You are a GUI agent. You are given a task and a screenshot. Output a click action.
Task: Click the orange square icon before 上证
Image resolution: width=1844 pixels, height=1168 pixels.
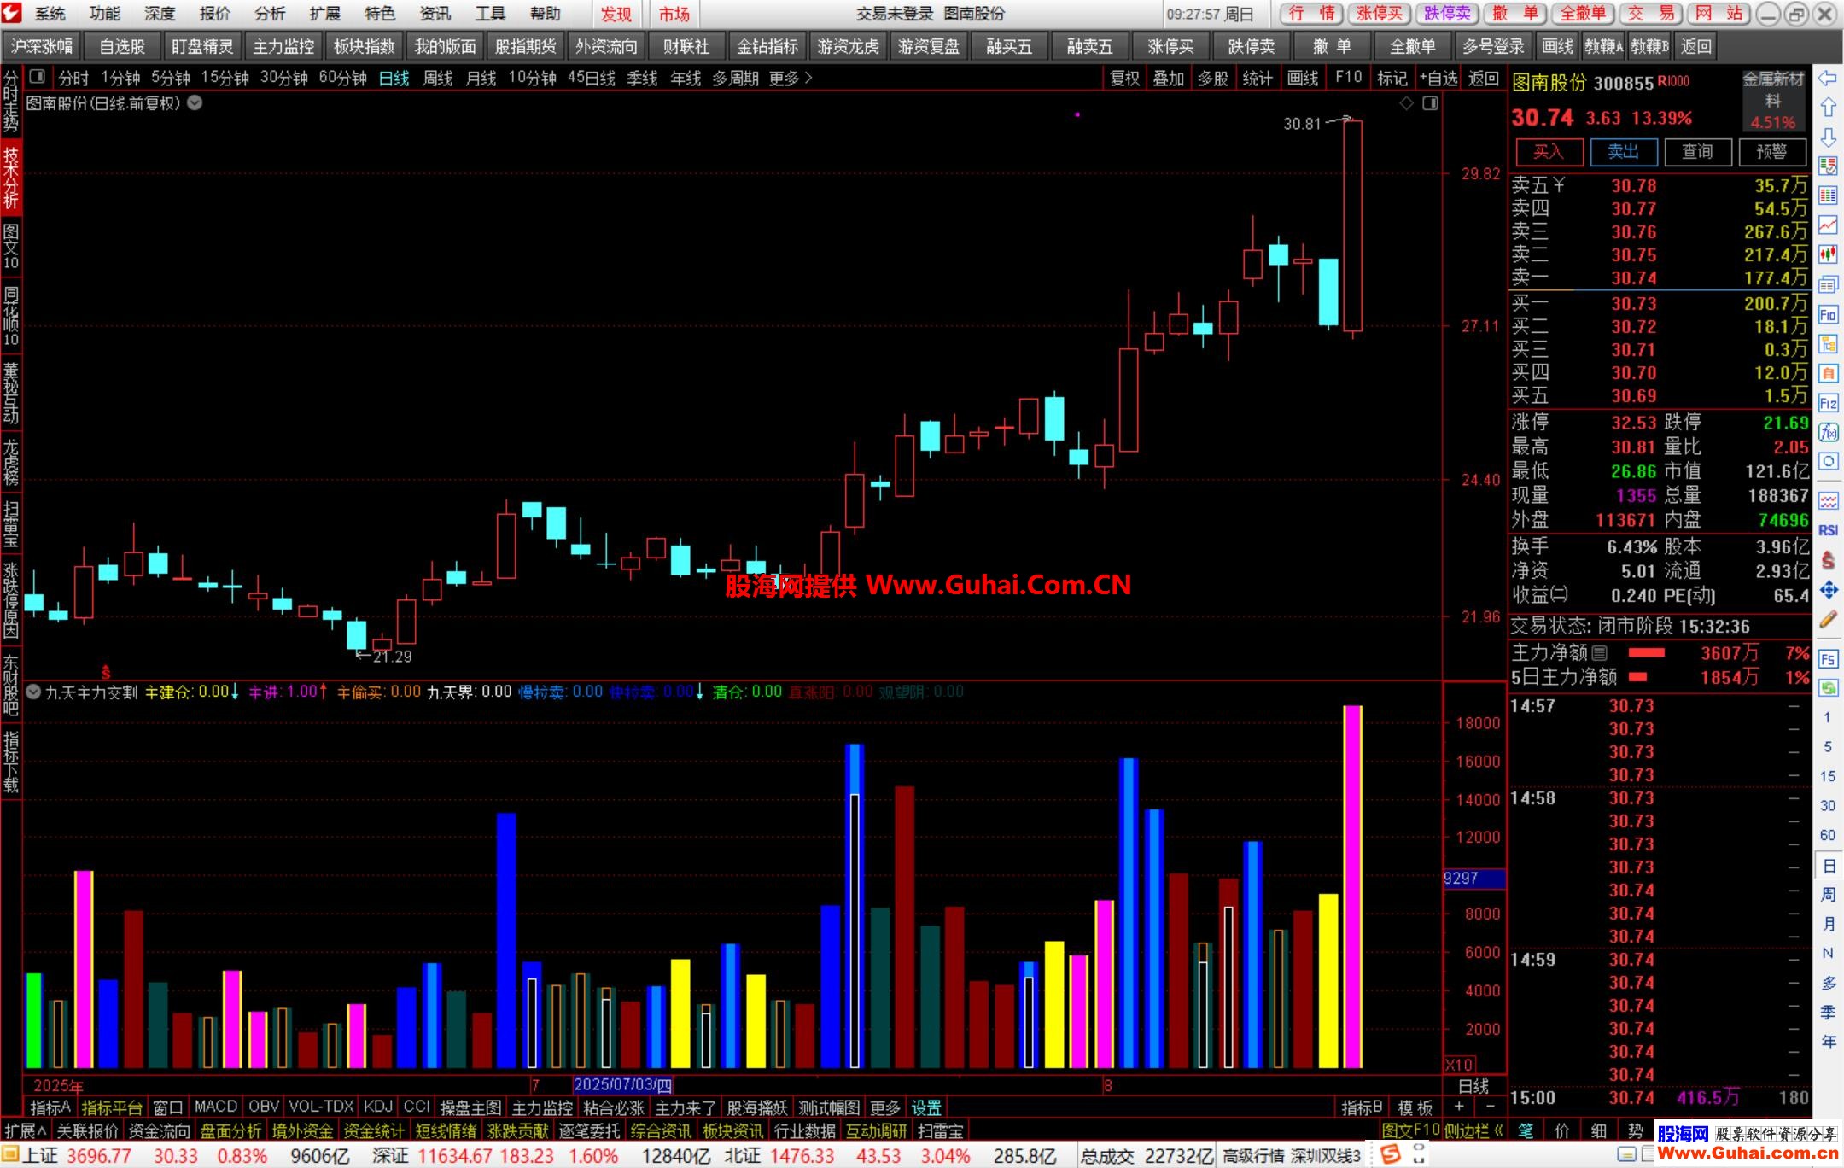[9, 1155]
